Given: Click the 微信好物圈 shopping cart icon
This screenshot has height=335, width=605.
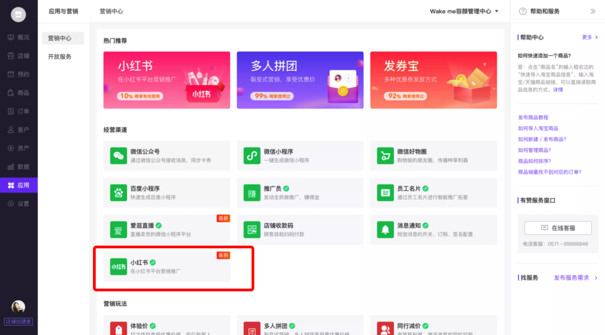Looking at the screenshot, I should 385,155.
